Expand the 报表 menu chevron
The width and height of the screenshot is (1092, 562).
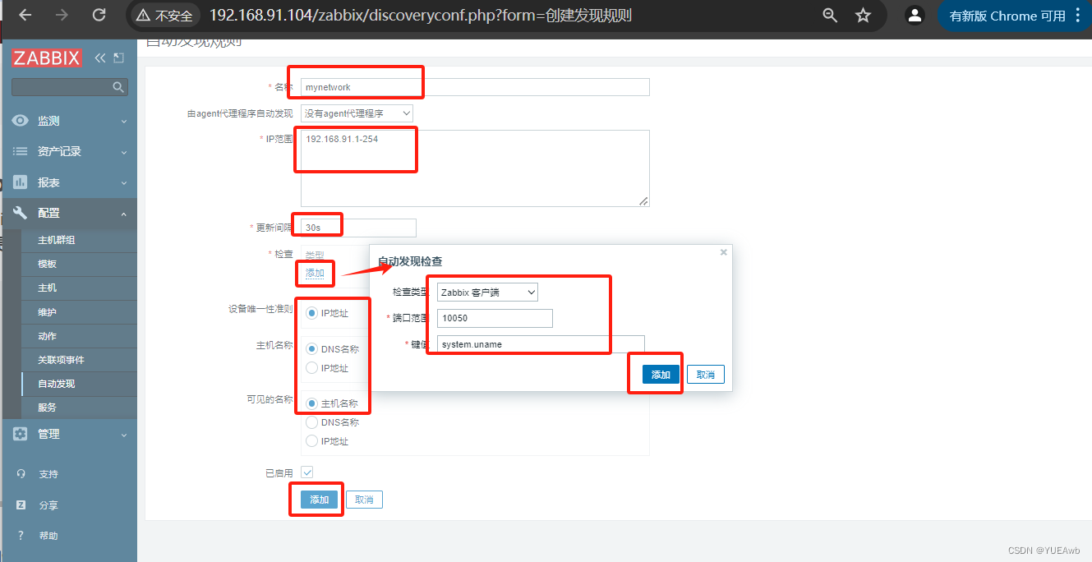click(x=124, y=182)
